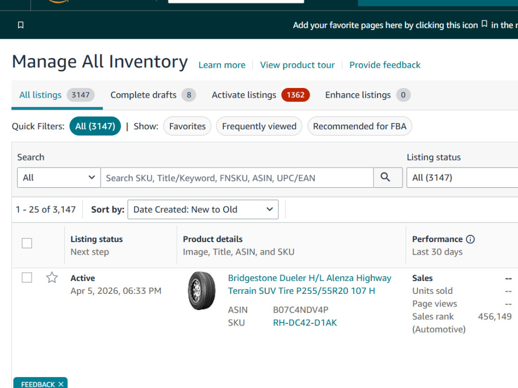Toggle the Favorites quick filter
The width and height of the screenshot is (518, 388).
[188, 126]
